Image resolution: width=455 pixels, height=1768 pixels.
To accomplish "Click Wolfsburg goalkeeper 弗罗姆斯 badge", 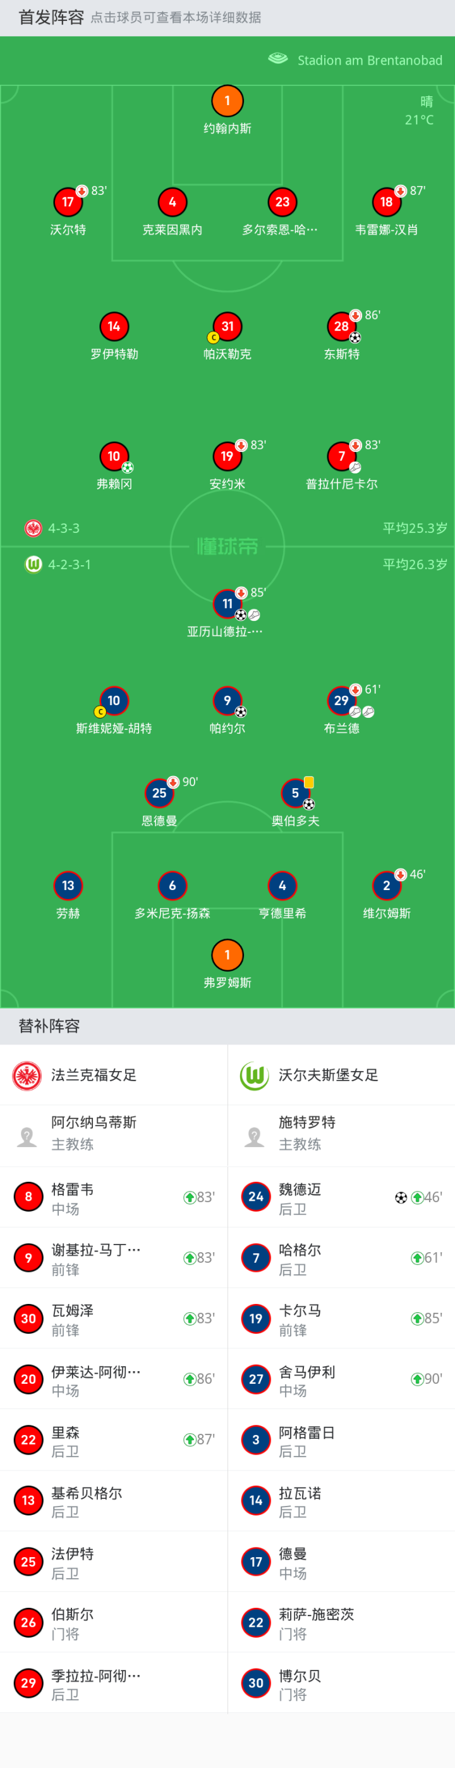I will click(227, 955).
